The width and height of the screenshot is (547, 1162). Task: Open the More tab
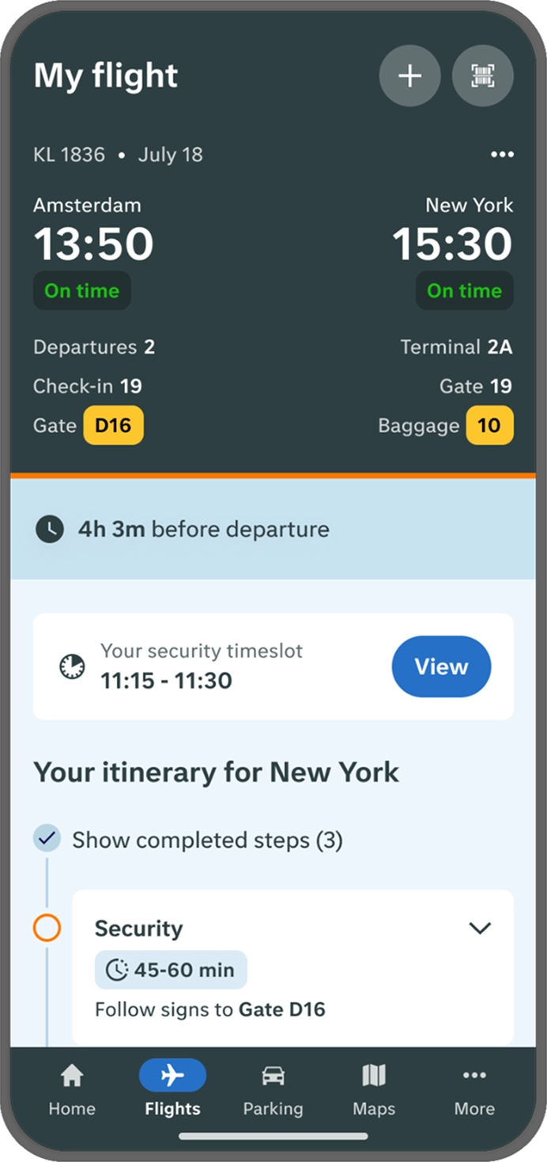[x=474, y=1088]
